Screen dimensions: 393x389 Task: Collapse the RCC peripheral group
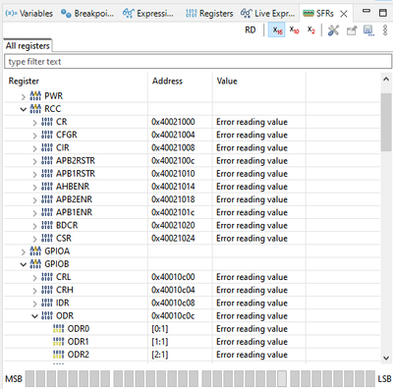click(x=23, y=109)
